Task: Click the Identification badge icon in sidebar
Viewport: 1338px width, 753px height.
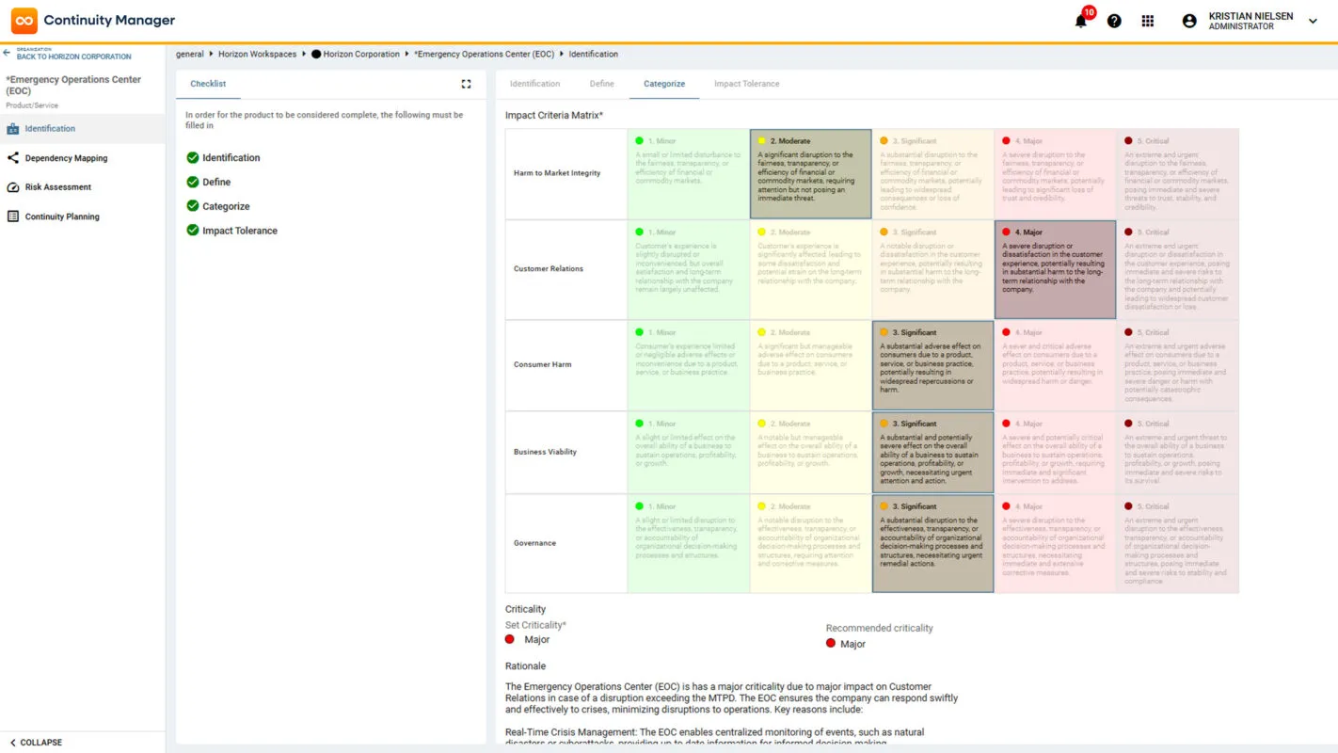Action: point(13,129)
